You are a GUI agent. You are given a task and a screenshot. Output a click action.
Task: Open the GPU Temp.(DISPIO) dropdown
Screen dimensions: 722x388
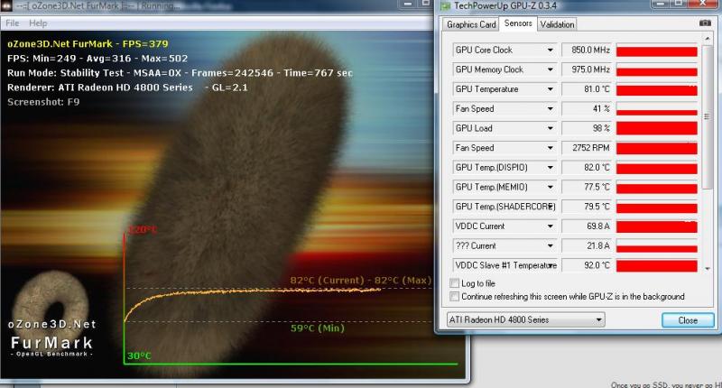[550, 167]
